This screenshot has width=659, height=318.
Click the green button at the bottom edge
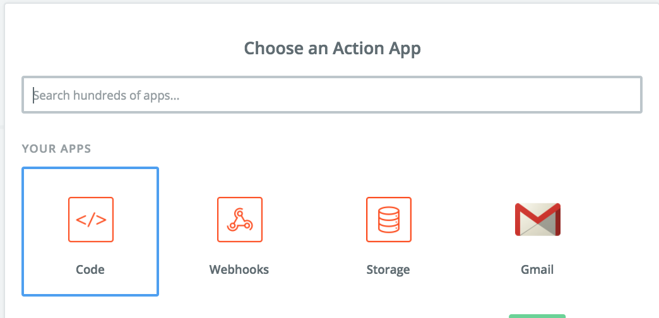(x=537, y=316)
